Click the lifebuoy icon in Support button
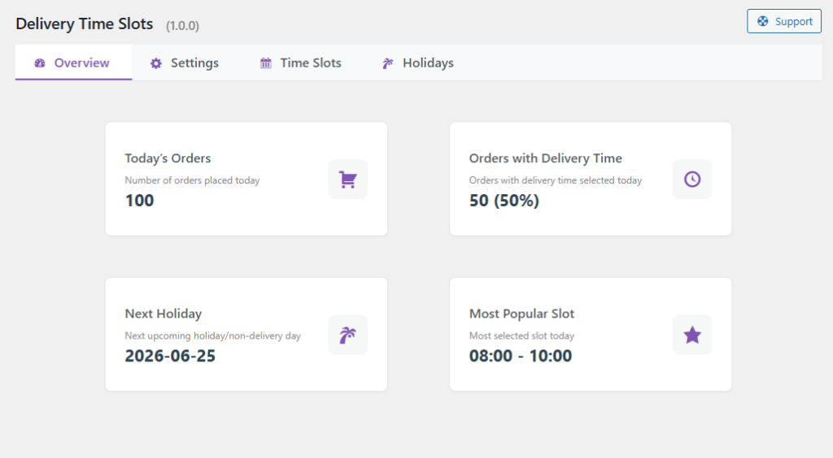The image size is (833, 458). pyautogui.click(x=763, y=22)
